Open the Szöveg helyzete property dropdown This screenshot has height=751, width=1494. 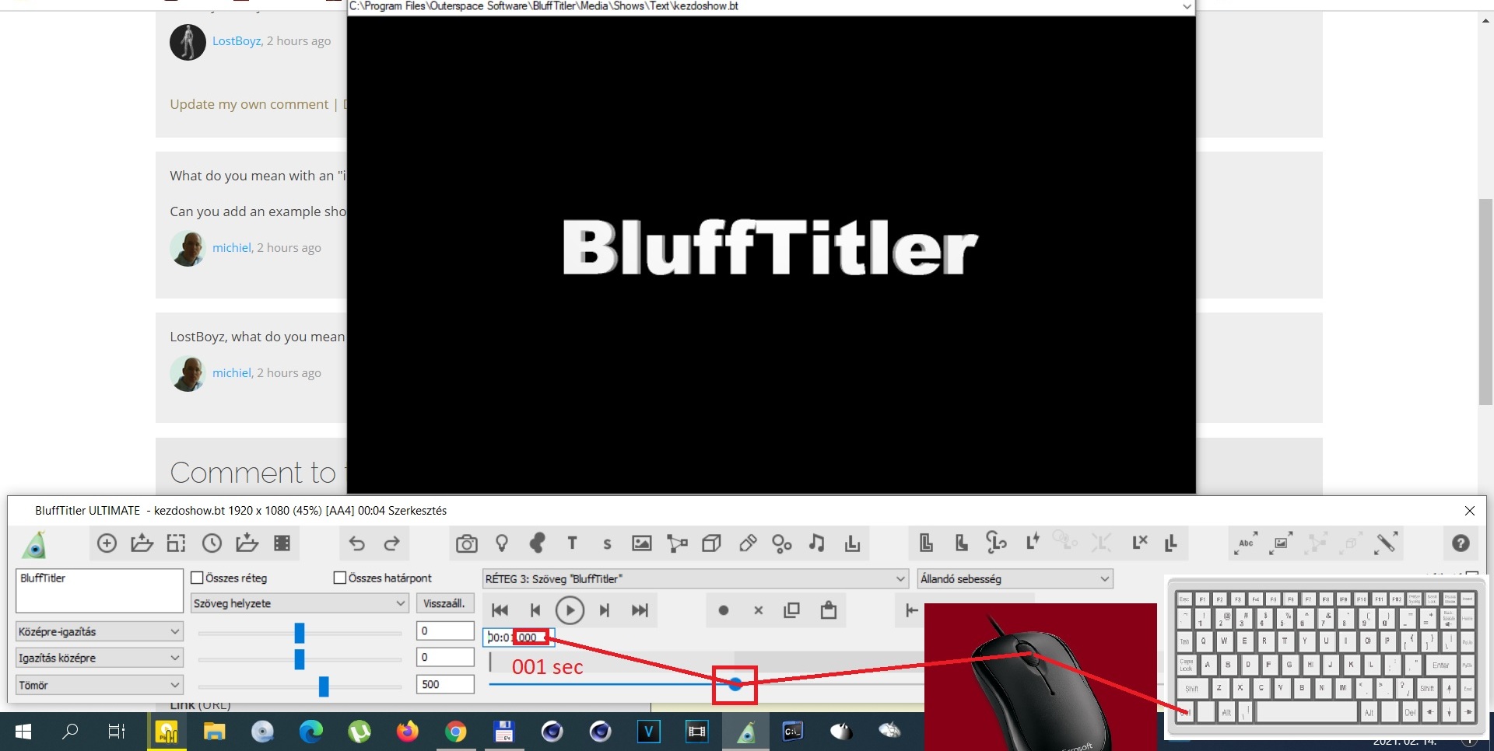[x=300, y=603]
